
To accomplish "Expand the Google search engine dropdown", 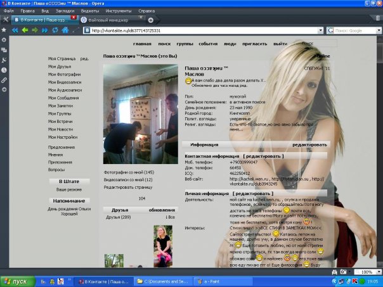I will pyautogui.click(x=379, y=30).
